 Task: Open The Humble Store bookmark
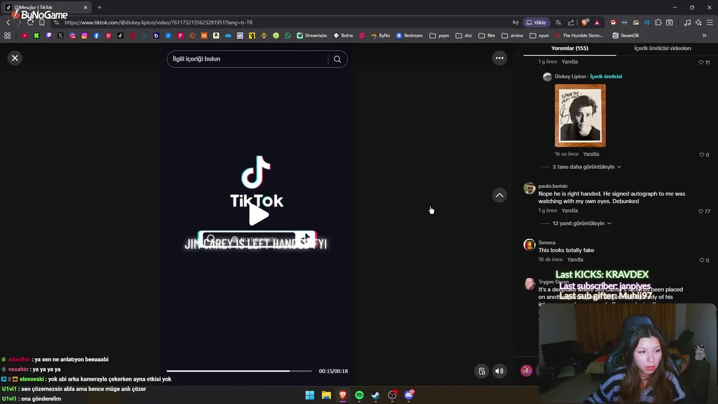(x=579, y=35)
